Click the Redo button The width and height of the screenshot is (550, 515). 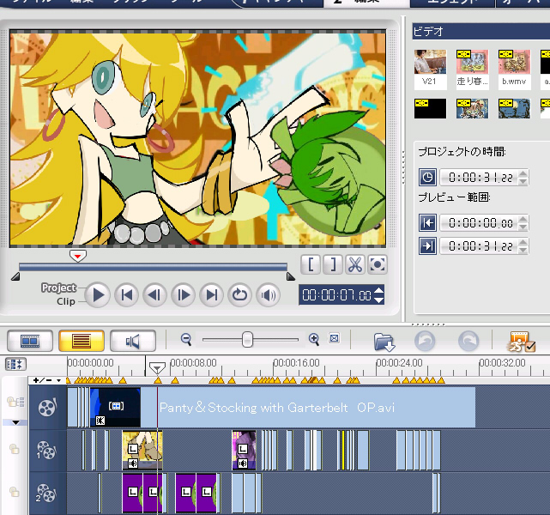468,341
